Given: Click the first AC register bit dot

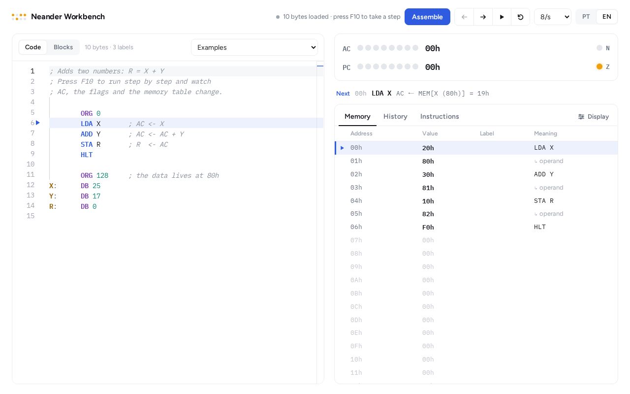Looking at the screenshot, I should (360, 48).
